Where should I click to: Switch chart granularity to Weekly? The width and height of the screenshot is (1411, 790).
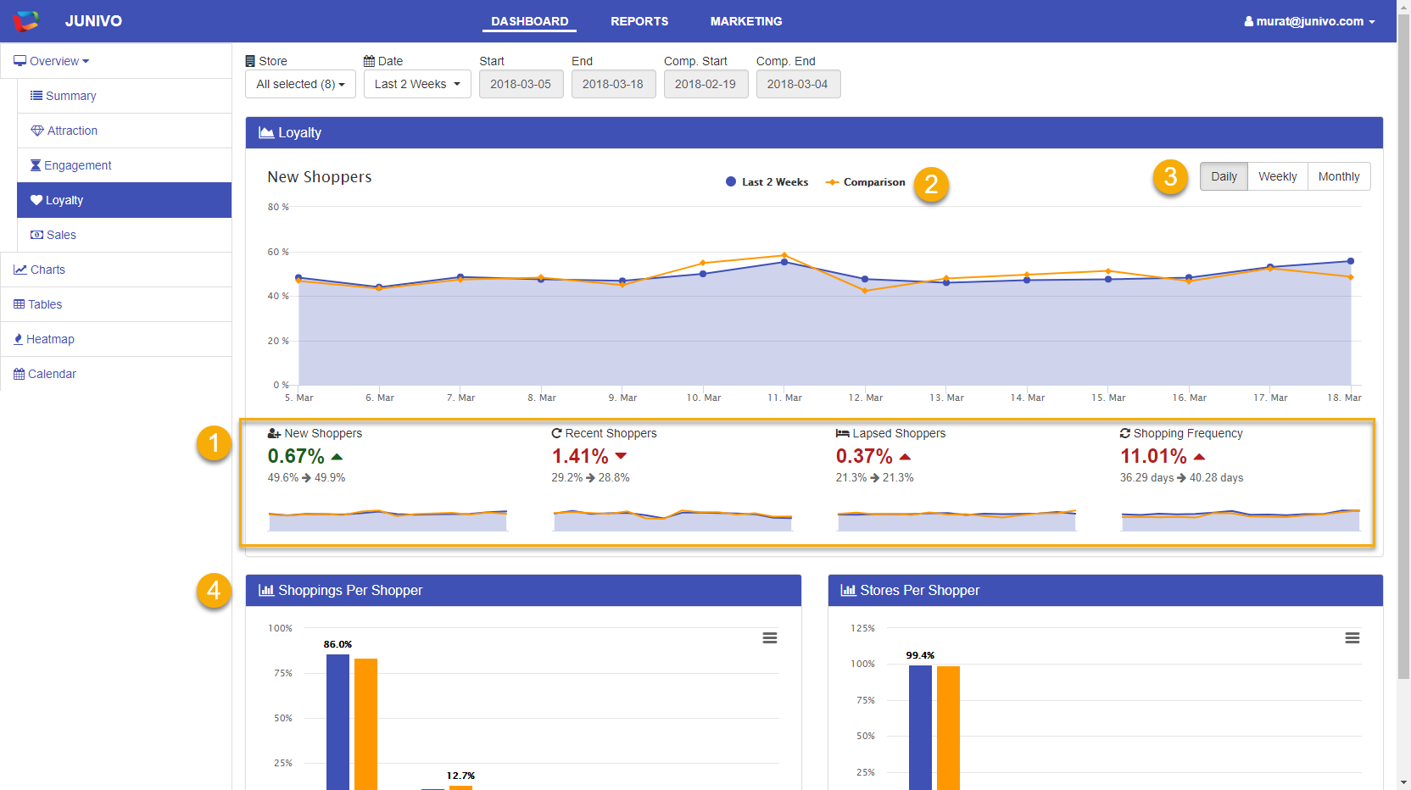(1277, 176)
